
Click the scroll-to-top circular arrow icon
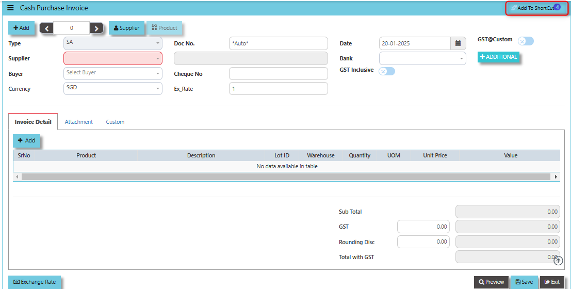tap(558, 260)
